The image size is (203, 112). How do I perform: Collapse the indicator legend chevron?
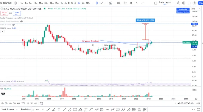tap(2, 32)
